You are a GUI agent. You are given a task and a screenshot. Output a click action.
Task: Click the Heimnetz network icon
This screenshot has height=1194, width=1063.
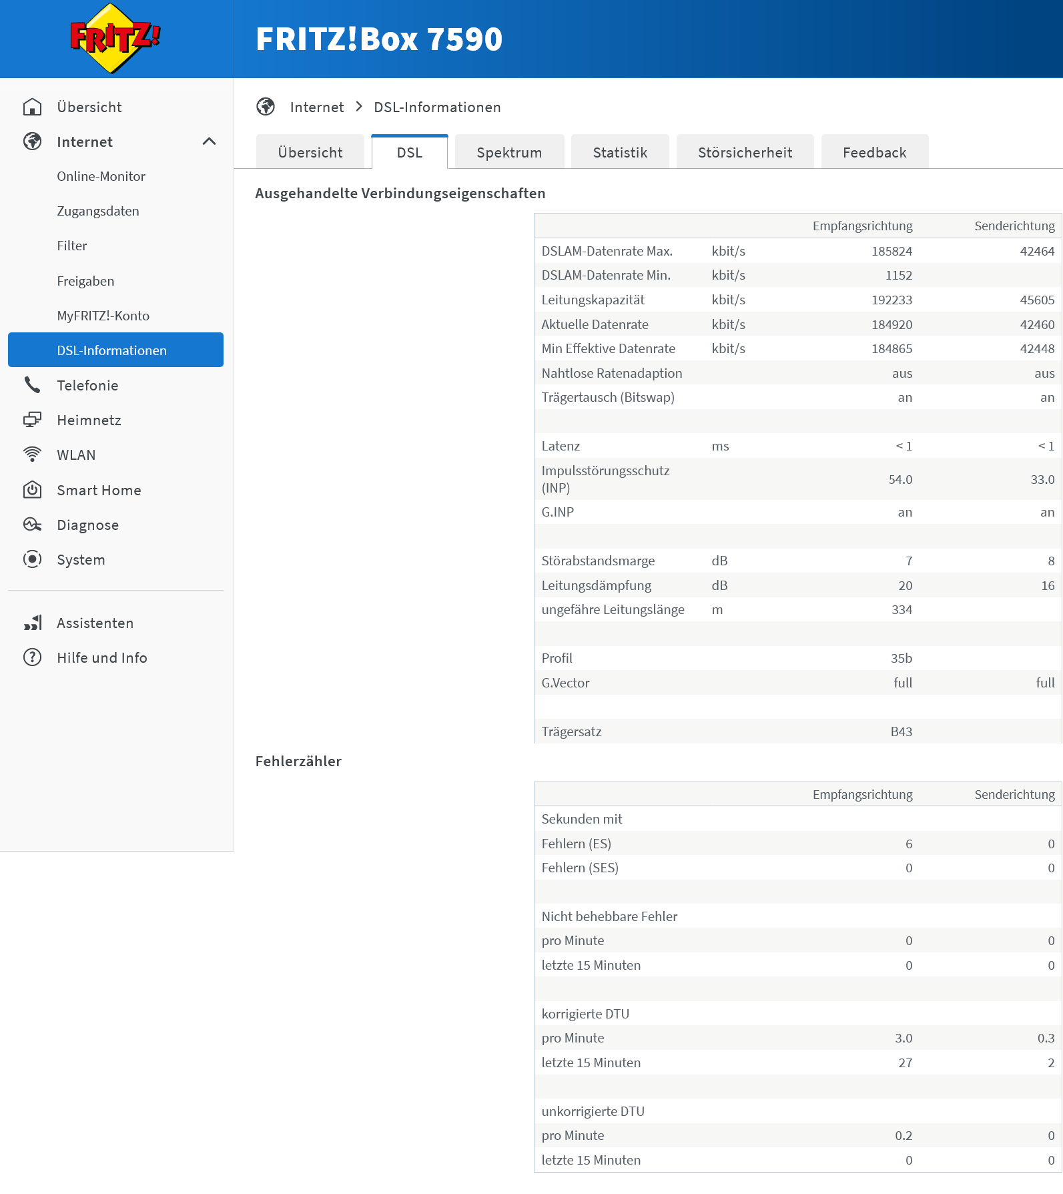(x=32, y=420)
